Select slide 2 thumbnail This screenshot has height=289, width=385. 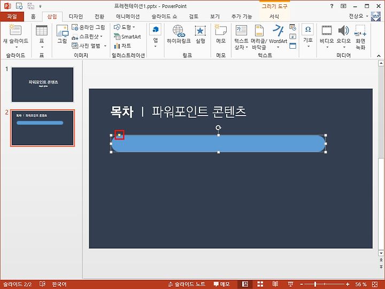42,128
